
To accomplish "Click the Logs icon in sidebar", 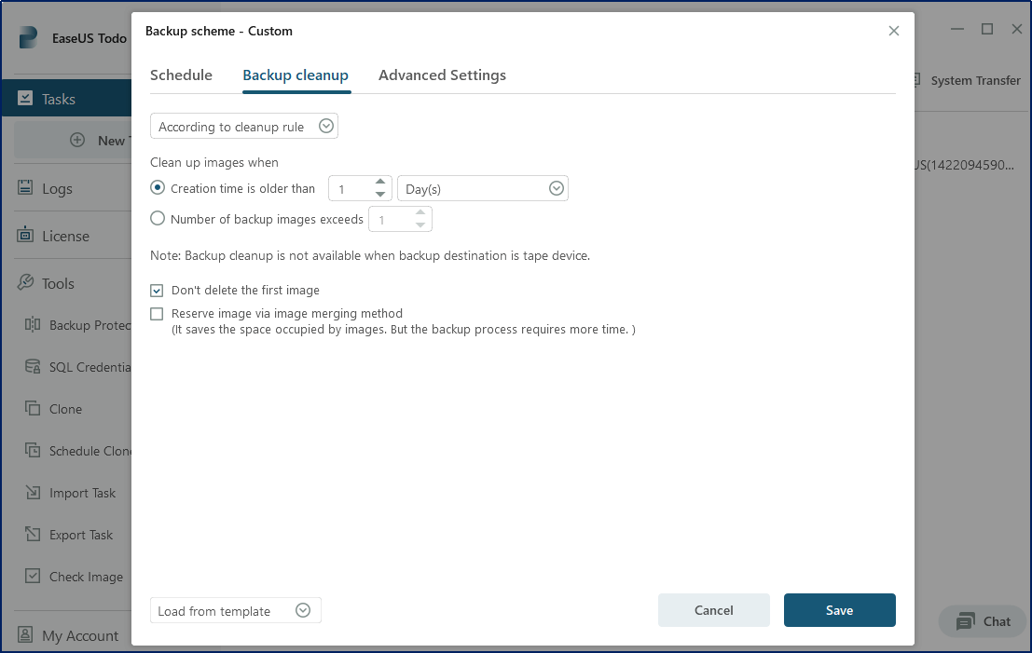I will pos(26,188).
